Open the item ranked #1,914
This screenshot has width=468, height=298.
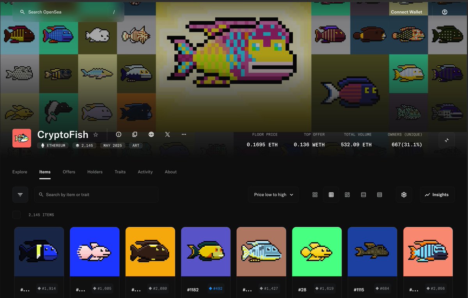39,252
